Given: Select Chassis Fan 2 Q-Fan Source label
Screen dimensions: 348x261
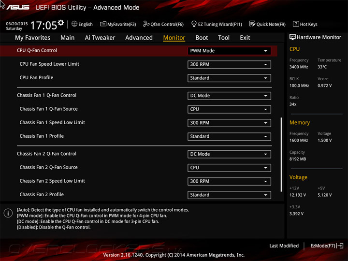Looking at the screenshot, I should [49, 167].
